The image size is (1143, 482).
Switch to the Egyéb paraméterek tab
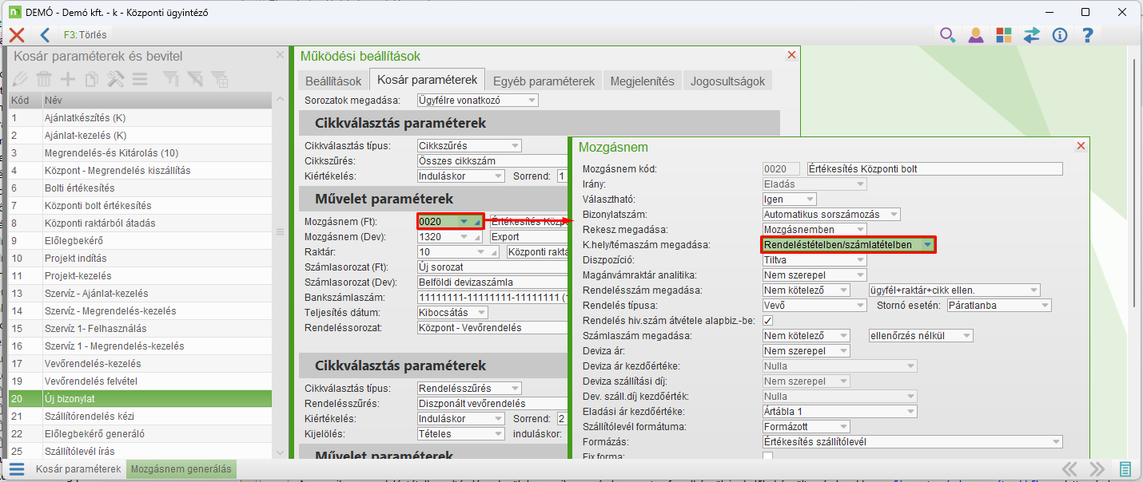pos(544,81)
